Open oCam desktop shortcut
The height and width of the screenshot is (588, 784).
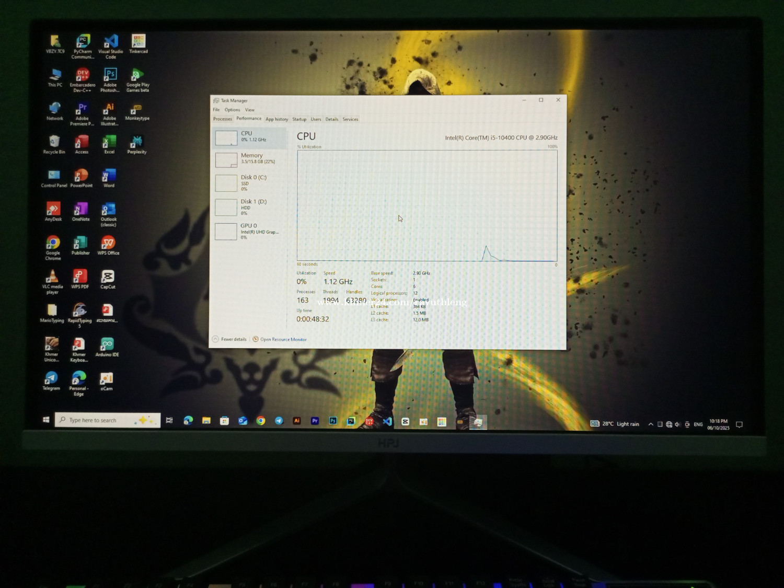click(107, 381)
